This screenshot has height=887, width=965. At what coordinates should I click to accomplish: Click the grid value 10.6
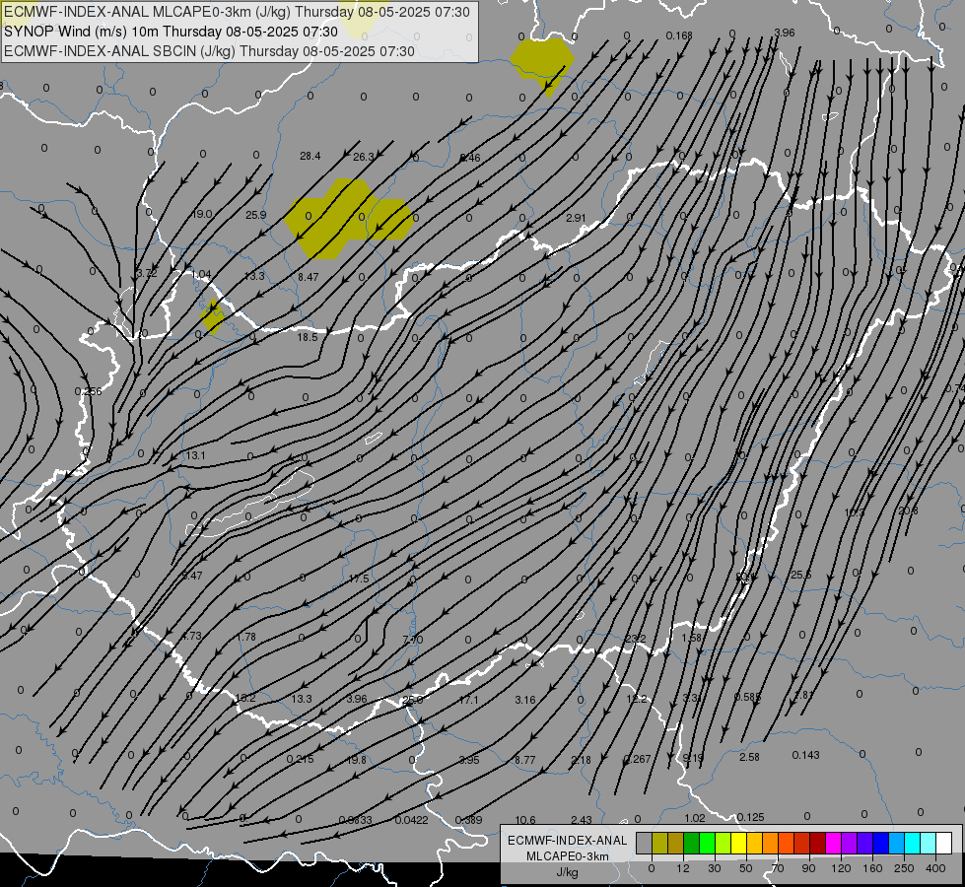point(525,820)
